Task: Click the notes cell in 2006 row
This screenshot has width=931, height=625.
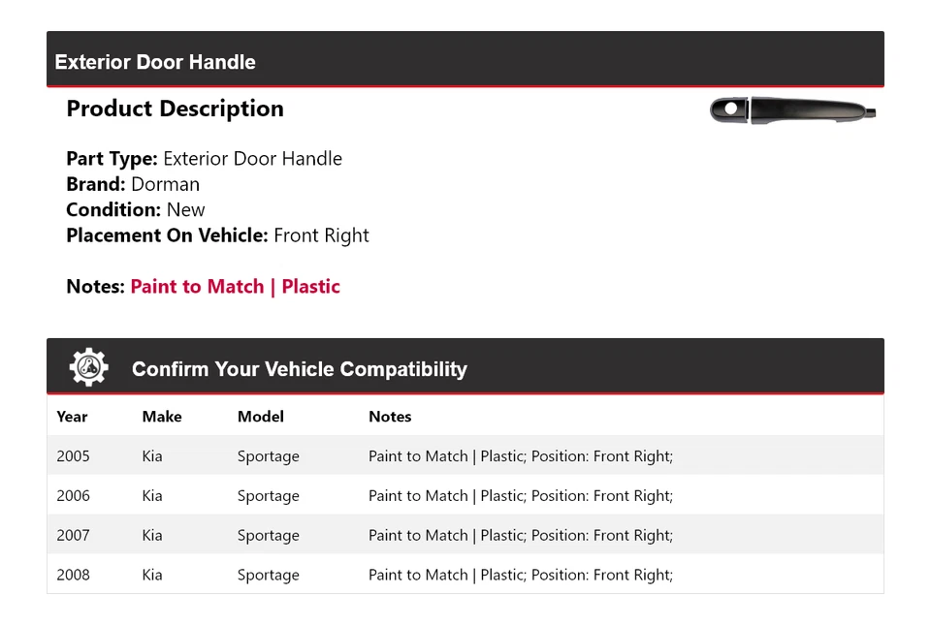Action: pos(520,496)
